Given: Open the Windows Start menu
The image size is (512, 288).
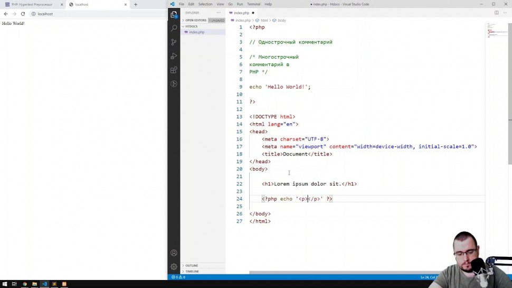Looking at the screenshot, I should pyautogui.click(x=4, y=284).
